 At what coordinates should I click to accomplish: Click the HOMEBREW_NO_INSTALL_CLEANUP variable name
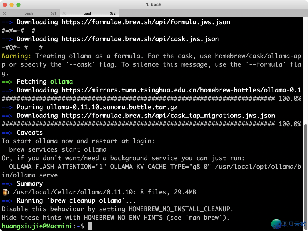pyautogui.click(x=179, y=209)
